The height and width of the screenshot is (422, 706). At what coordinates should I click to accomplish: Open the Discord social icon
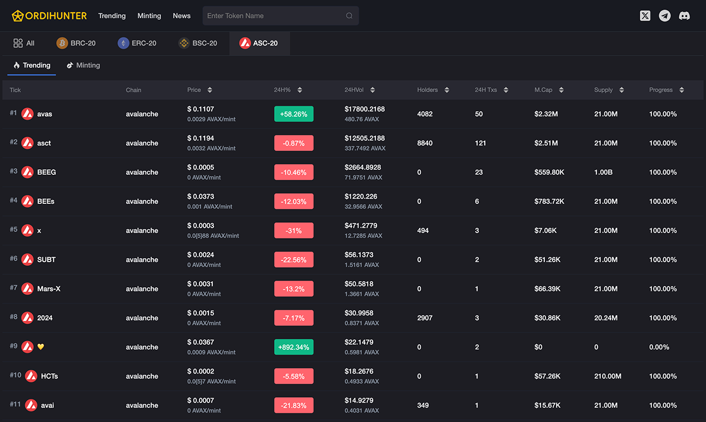coord(685,16)
